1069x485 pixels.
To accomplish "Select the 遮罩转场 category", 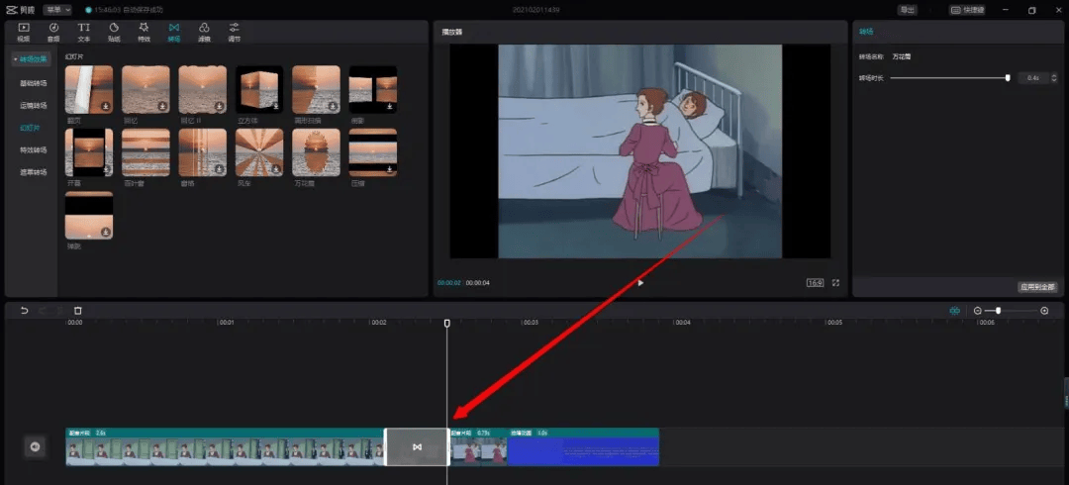I will point(34,172).
